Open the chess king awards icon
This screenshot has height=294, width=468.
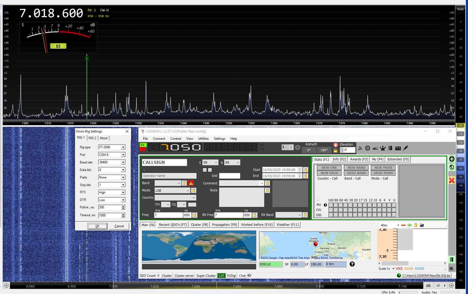[x=382, y=148]
